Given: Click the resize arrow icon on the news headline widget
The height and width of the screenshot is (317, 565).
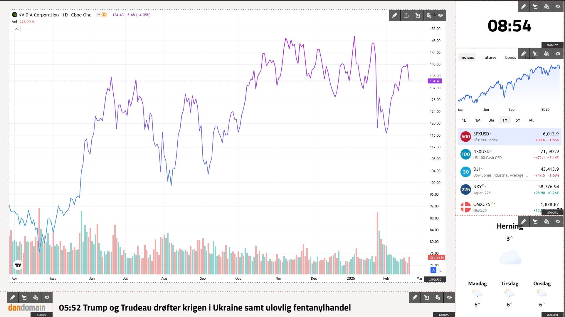Looking at the screenshot, I should [426, 297].
